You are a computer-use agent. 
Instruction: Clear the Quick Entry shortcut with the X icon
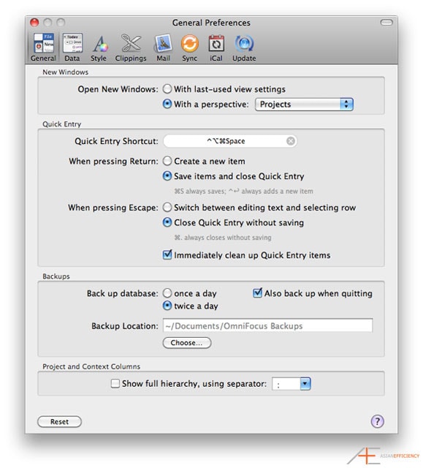(x=291, y=141)
